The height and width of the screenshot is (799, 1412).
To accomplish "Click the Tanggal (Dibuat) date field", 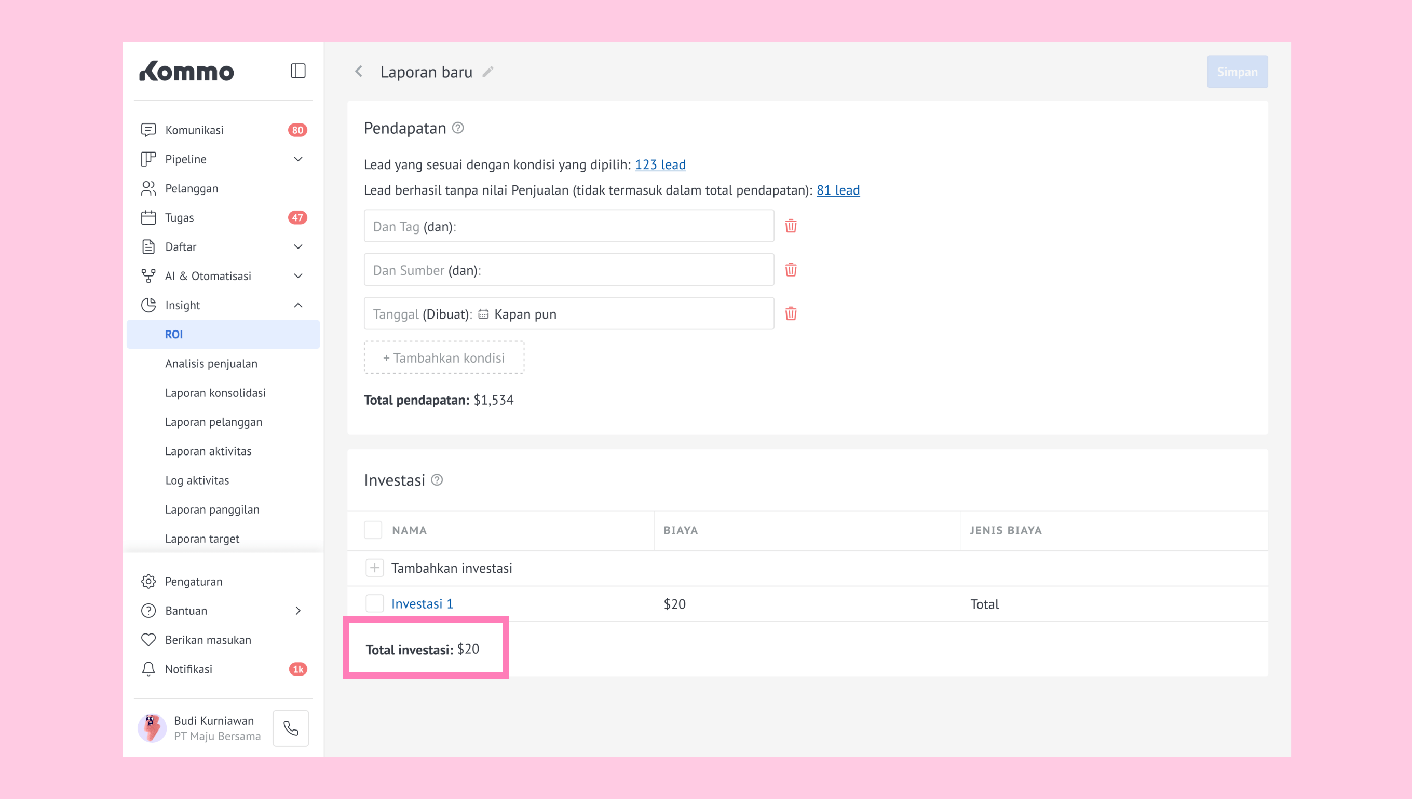I will click(x=569, y=314).
